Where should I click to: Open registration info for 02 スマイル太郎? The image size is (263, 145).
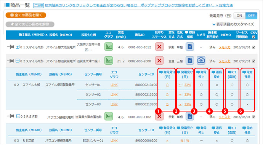point(190,61)
